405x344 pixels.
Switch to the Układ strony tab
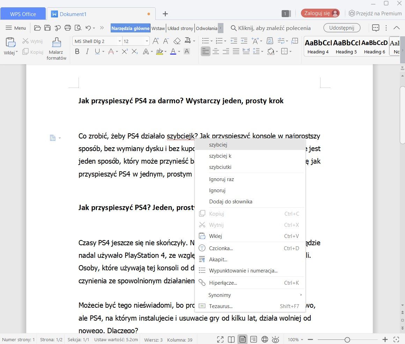pos(180,28)
